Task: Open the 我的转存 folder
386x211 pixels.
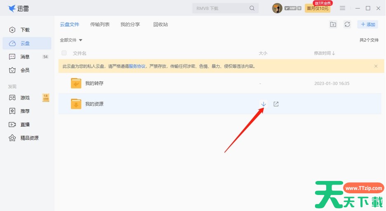Action: [94, 83]
